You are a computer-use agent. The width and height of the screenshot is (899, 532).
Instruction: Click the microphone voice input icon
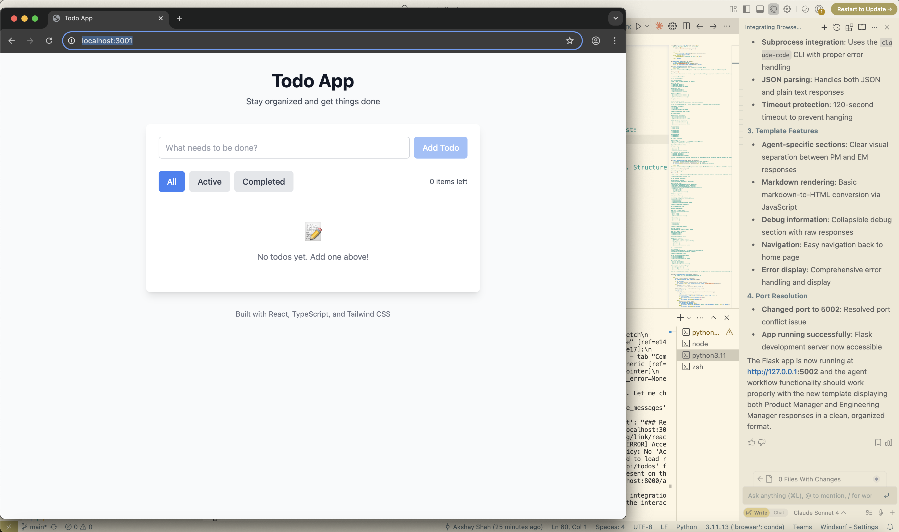coord(880,513)
